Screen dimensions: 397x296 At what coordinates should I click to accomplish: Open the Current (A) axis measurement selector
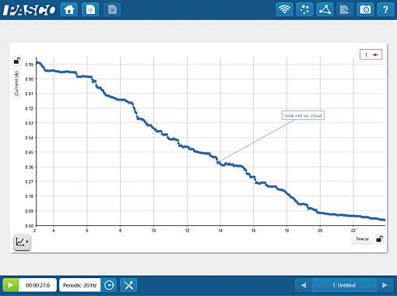[x=17, y=83]
